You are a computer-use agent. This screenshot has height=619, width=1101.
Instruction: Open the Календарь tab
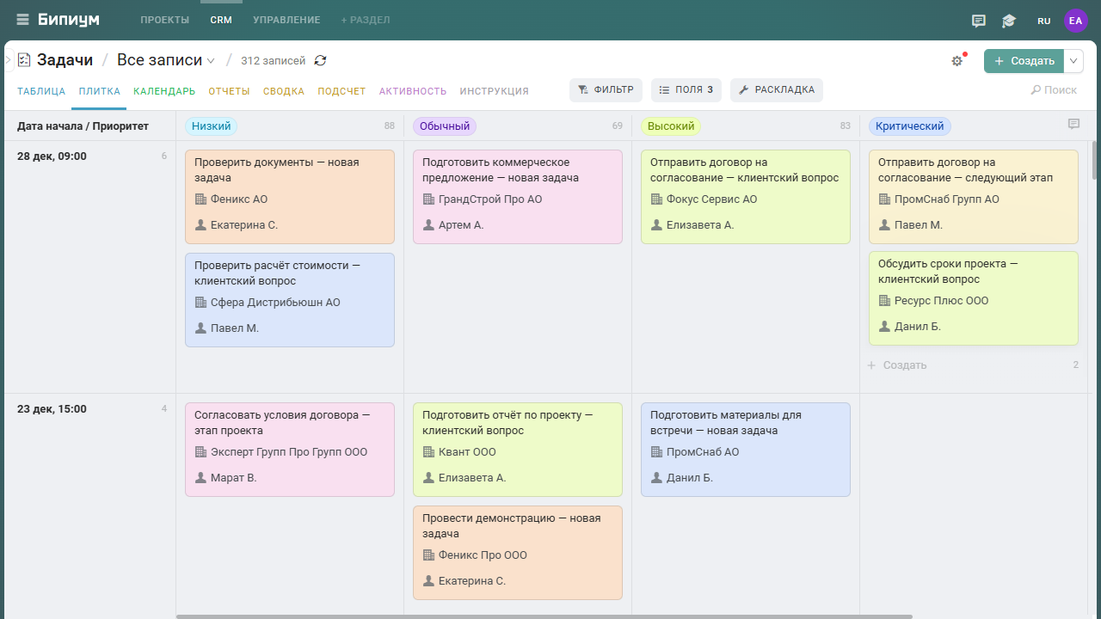(x=164, y=91)
